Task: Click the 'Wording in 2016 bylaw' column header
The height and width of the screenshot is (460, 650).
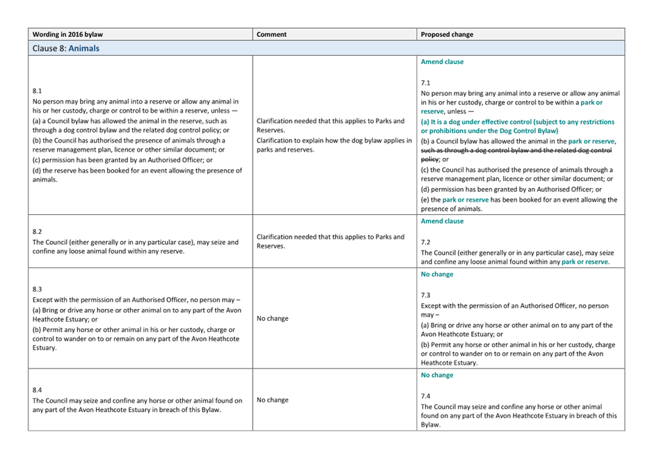Action: [68, 34]
